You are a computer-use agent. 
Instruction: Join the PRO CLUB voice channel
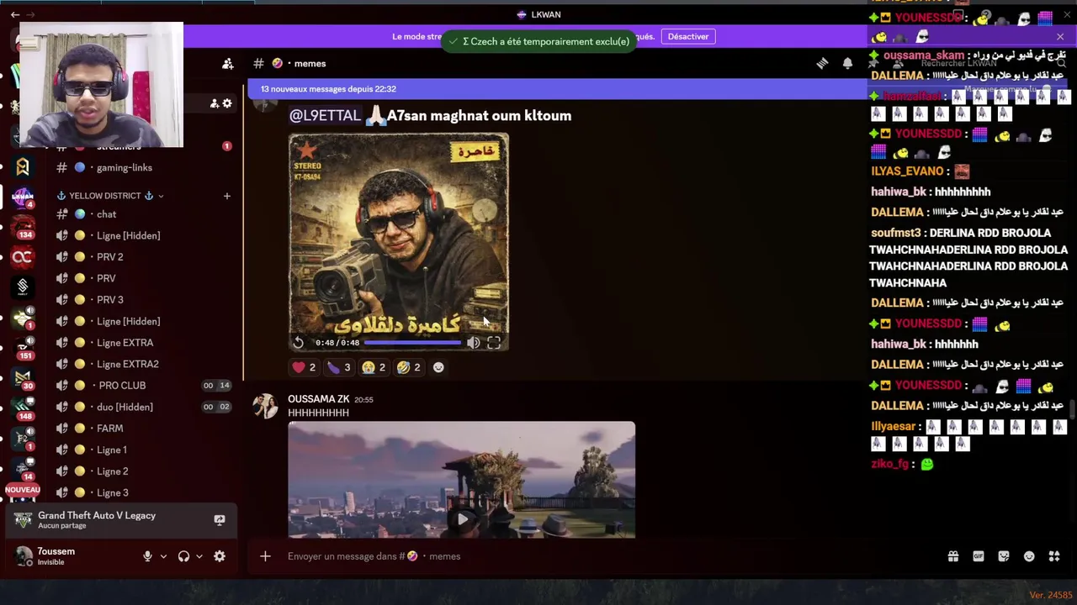[122, 386]
